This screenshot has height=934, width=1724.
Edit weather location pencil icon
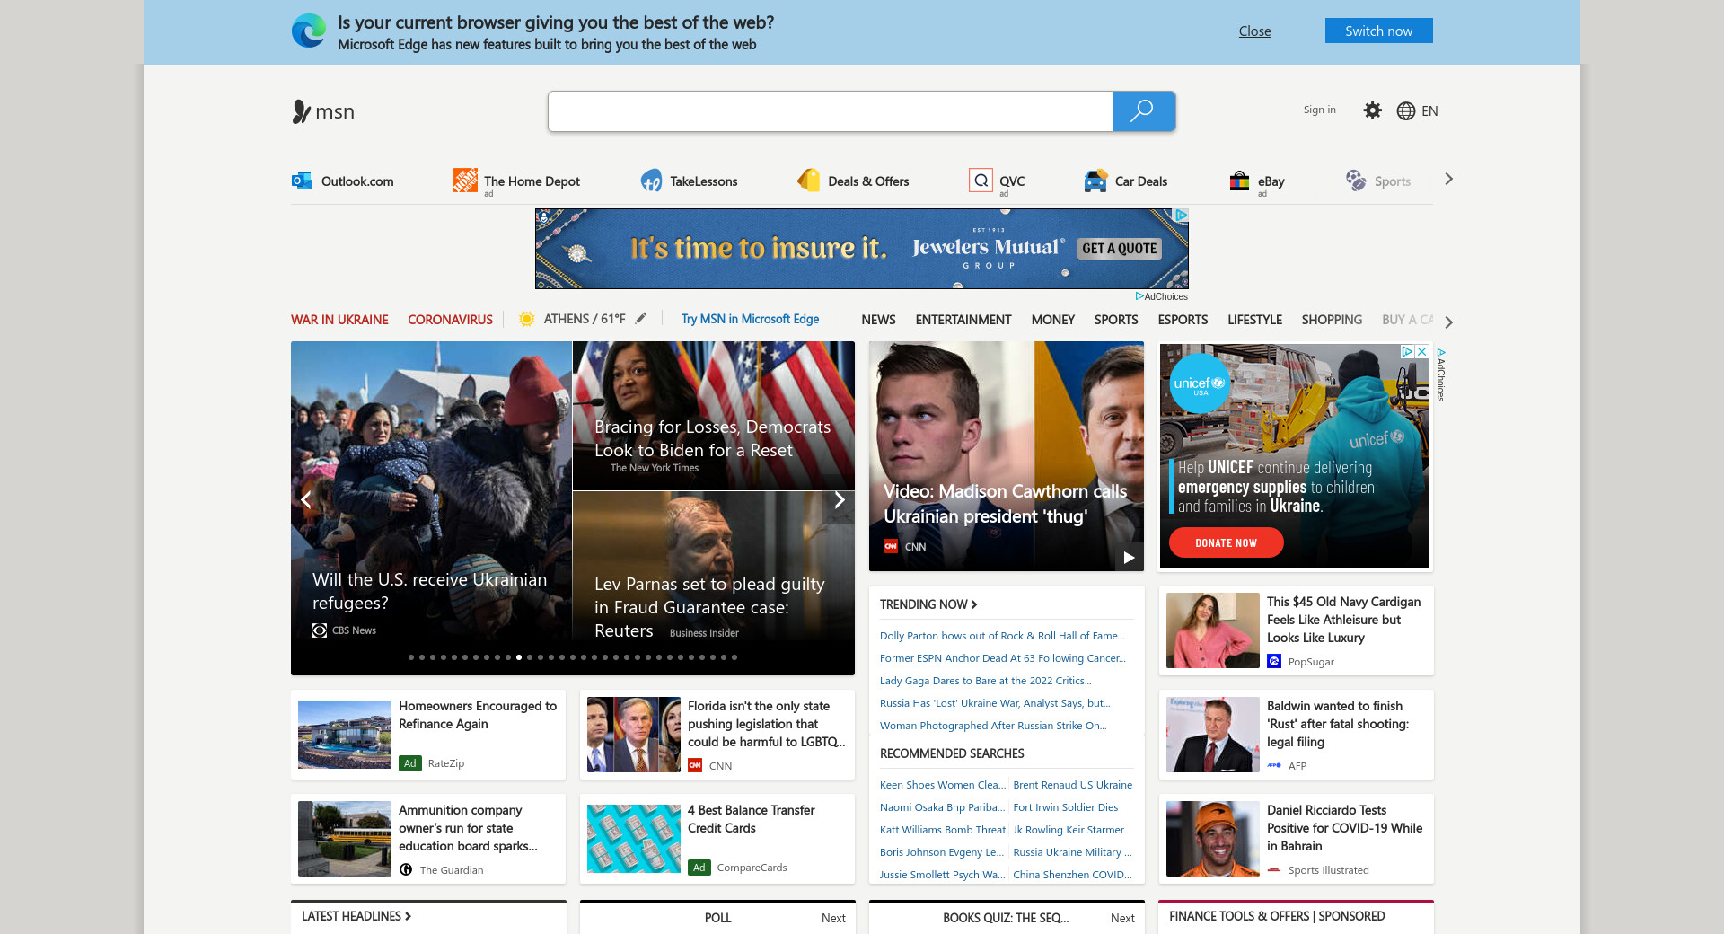pyautogui.click(x=641, y=318)
